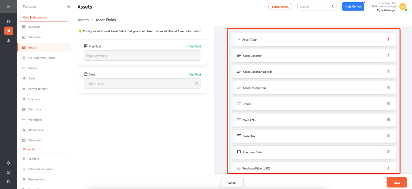Open Procurement in the sidebar
This screenshot has height=189, width=412.
pyautogui.click(x=37, y=179)
